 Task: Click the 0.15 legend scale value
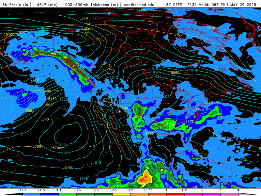(77, 190)
